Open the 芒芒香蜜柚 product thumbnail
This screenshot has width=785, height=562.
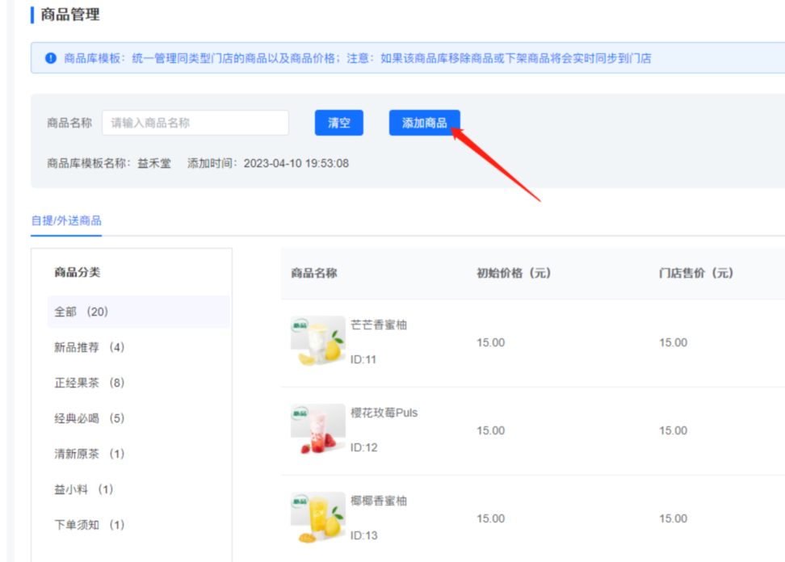coord(318,342)
